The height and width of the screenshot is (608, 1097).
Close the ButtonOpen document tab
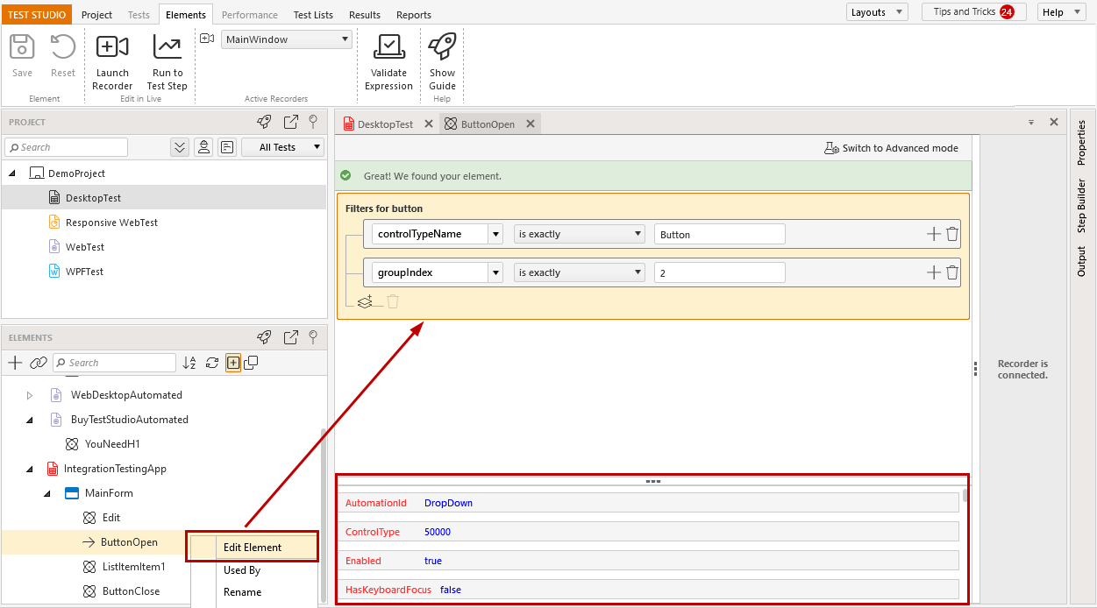pos(530,124)
